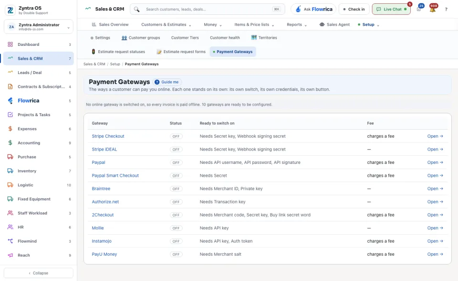Click the Fixed Equipment truck icon
Viewport: 458px width, 281px height.
[10, 199]
